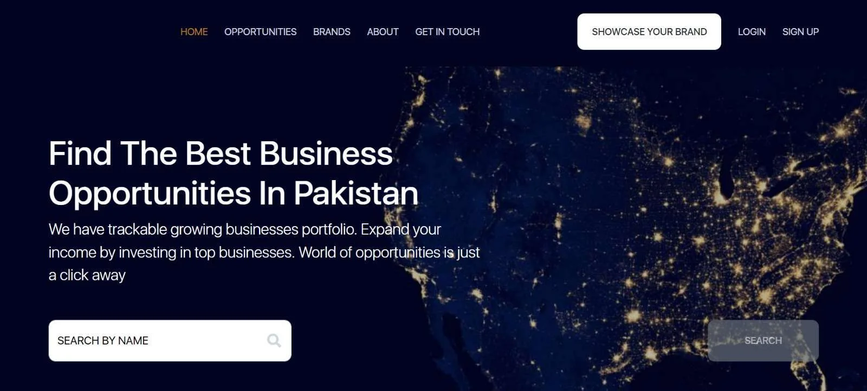Click "We have trackable growing businesses" text
This screenshot has width=867, height=391.
pyautogui.click(x=173, y=229)
